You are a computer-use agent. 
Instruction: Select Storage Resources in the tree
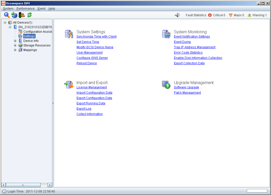pos(37,45)
